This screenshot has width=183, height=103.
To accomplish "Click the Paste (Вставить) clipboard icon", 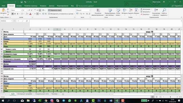I will [x=3, y=11].
